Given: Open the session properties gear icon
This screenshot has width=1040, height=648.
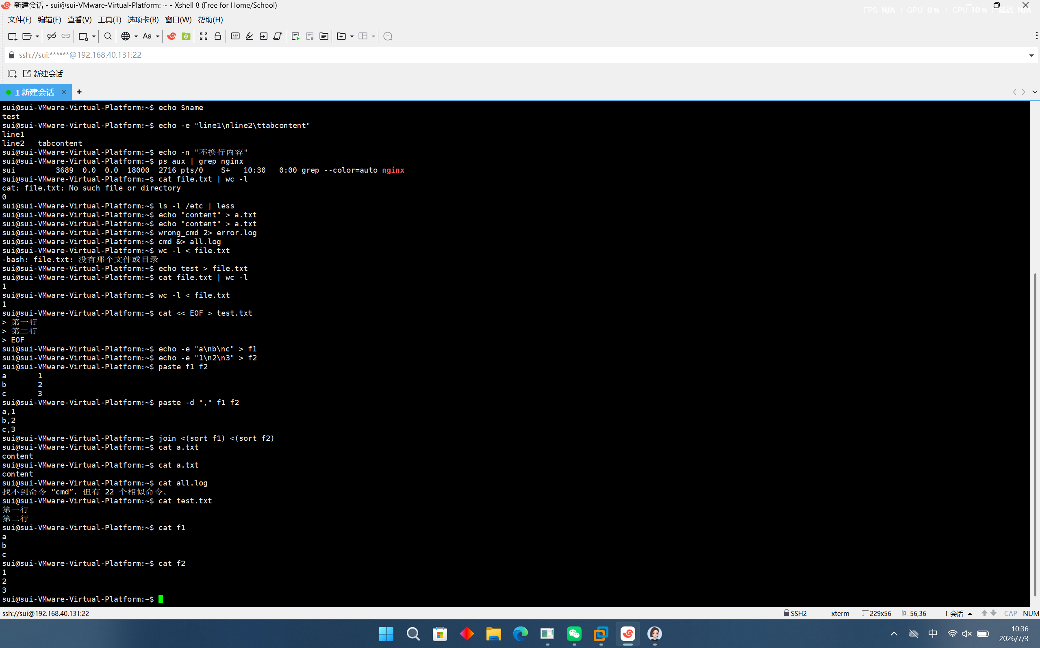Looking at the screenshot, I should pyautogui.click(x=84, y=37).
